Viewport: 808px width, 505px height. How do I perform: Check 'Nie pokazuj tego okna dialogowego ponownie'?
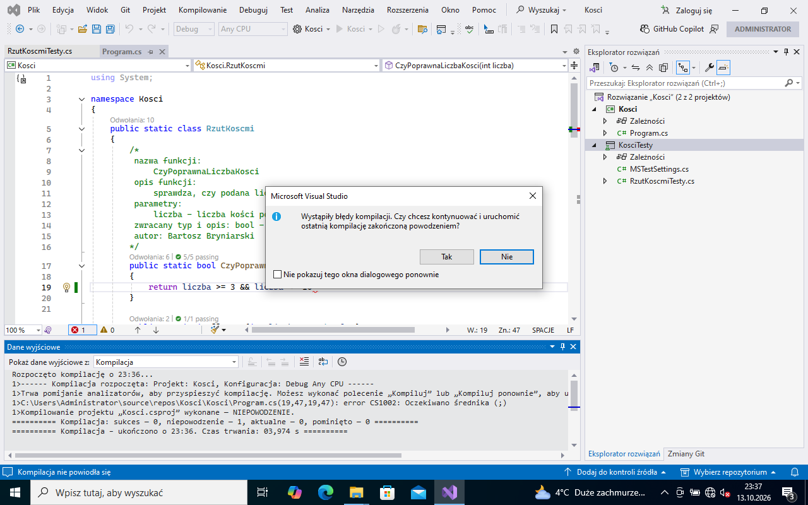pos(278,275)
